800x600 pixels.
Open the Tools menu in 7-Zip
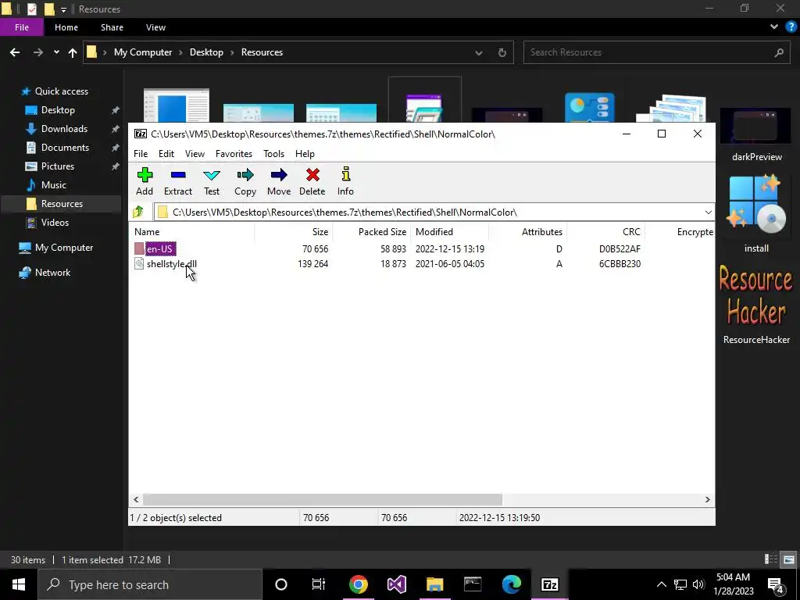(x=273, y=154)
